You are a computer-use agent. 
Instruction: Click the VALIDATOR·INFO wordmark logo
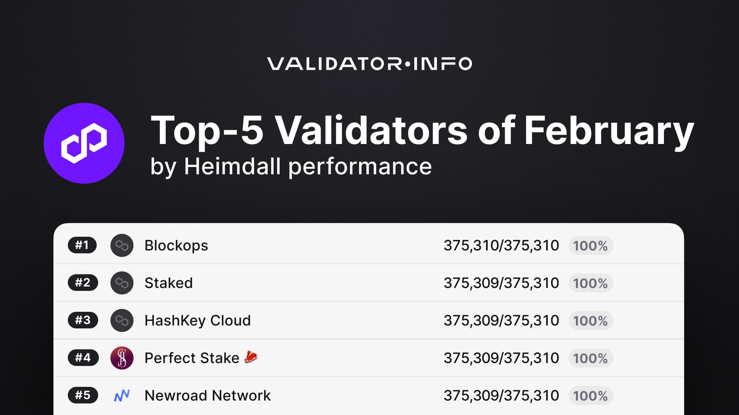point(369,64)
